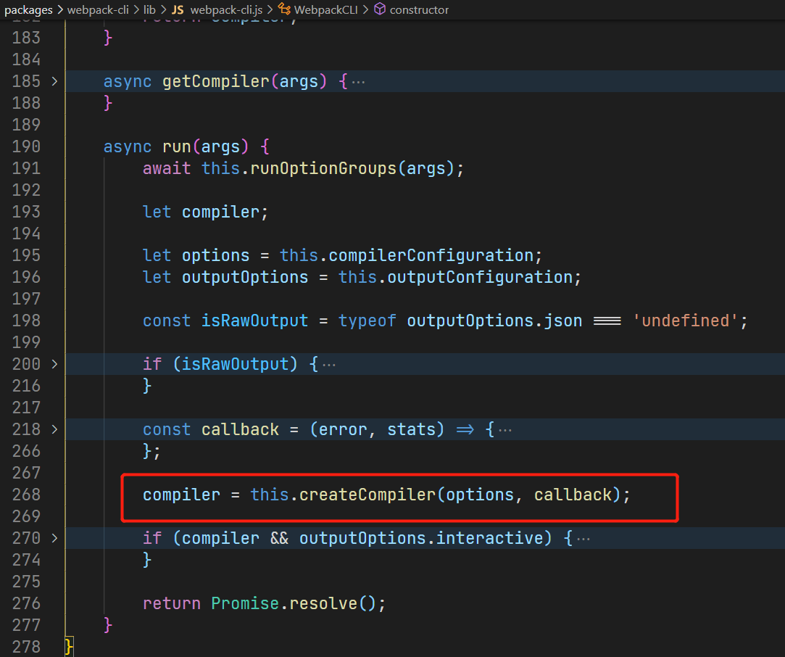Unfold the callback function on line 218

54,429
